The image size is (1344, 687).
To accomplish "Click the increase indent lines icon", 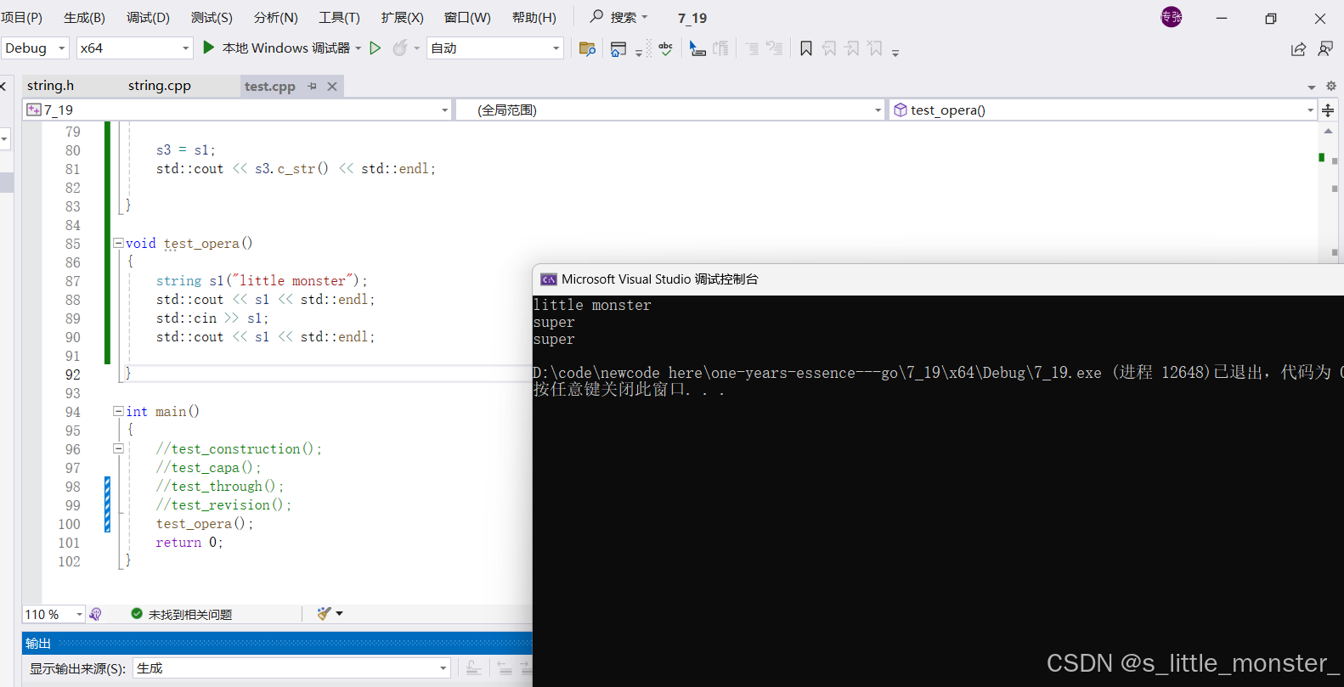I will [x=752, y=48].
